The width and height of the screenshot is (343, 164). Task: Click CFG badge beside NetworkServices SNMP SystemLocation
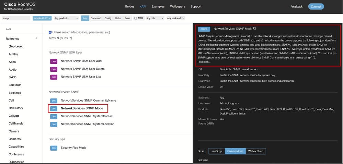[x=54, y=125]
